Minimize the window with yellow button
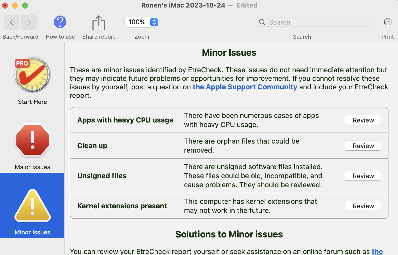 click(15, 5)
